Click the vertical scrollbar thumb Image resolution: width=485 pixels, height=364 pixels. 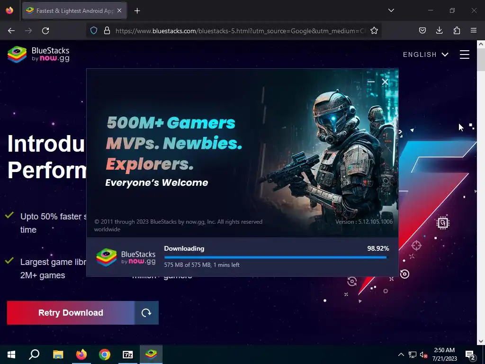pyautogui.click(x=481, y=60)
